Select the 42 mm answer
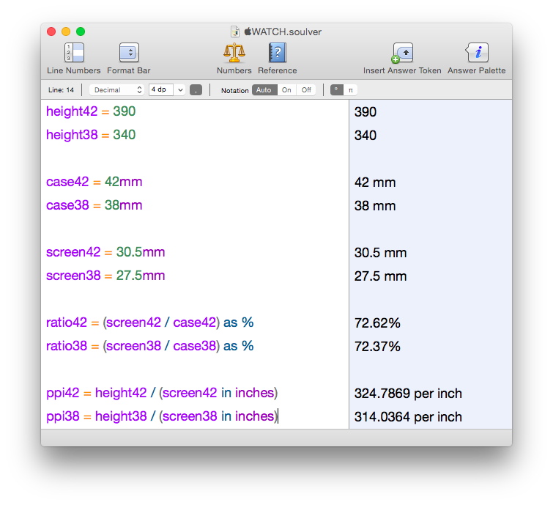Image resolution: width=553 pixels, height=505 pixels. (x=375, y=183)
